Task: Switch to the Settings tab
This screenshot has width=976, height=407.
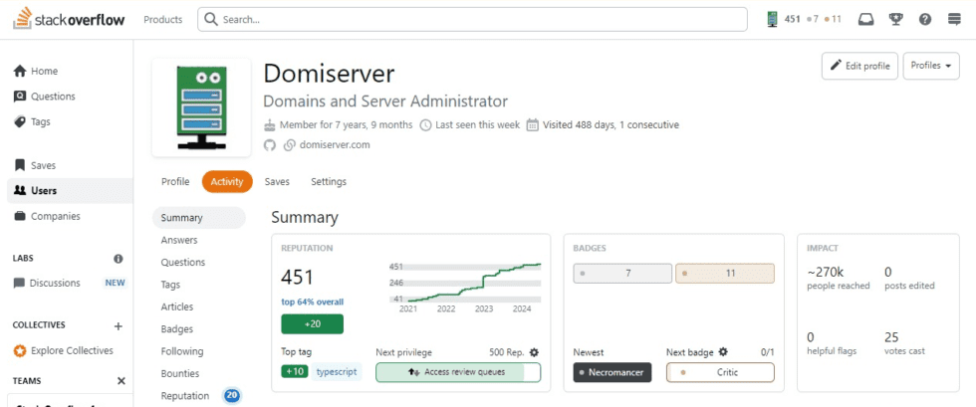Action: tap(329, 182)
